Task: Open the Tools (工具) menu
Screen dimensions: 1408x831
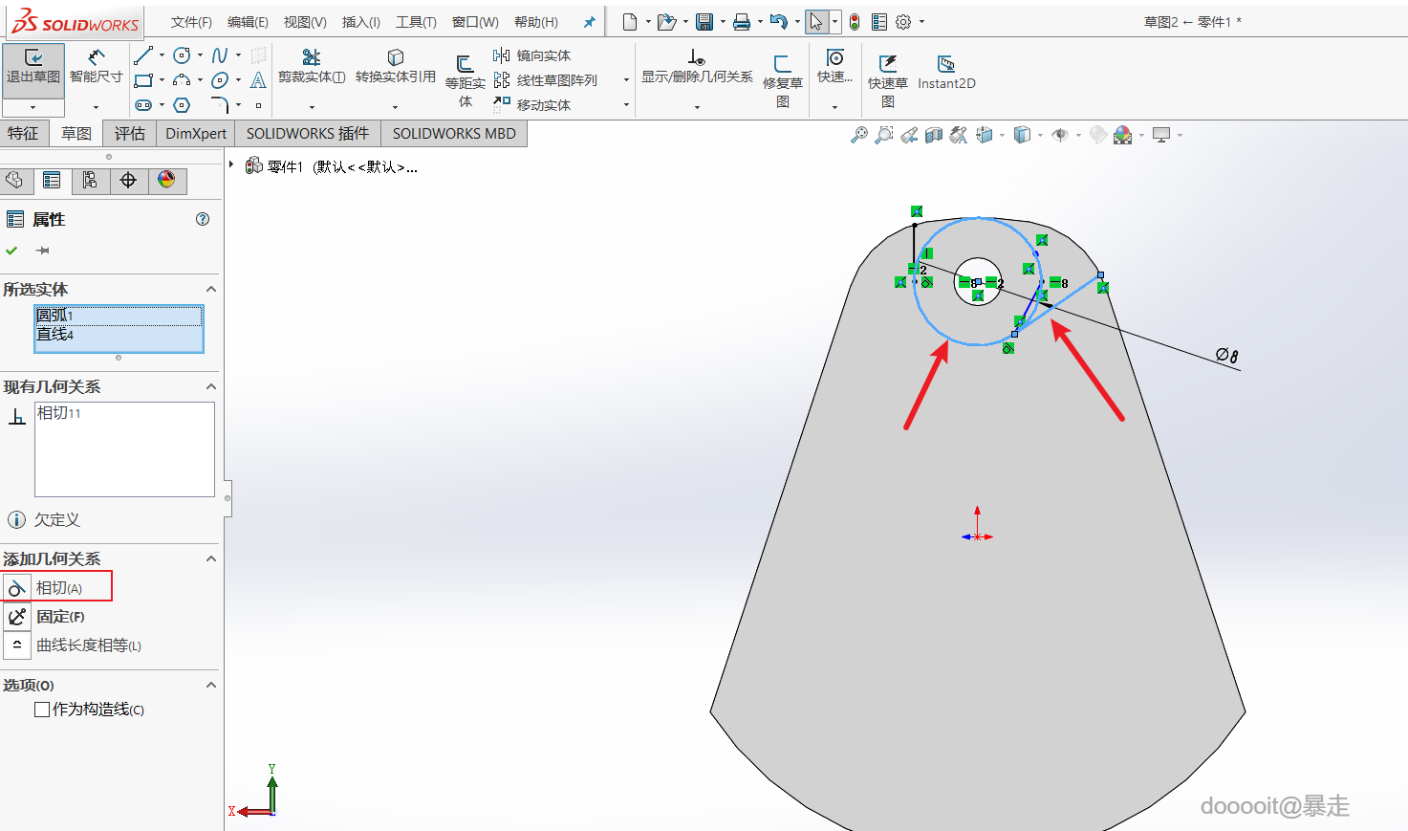Action: pyautogui.click(x=416, y=22)
